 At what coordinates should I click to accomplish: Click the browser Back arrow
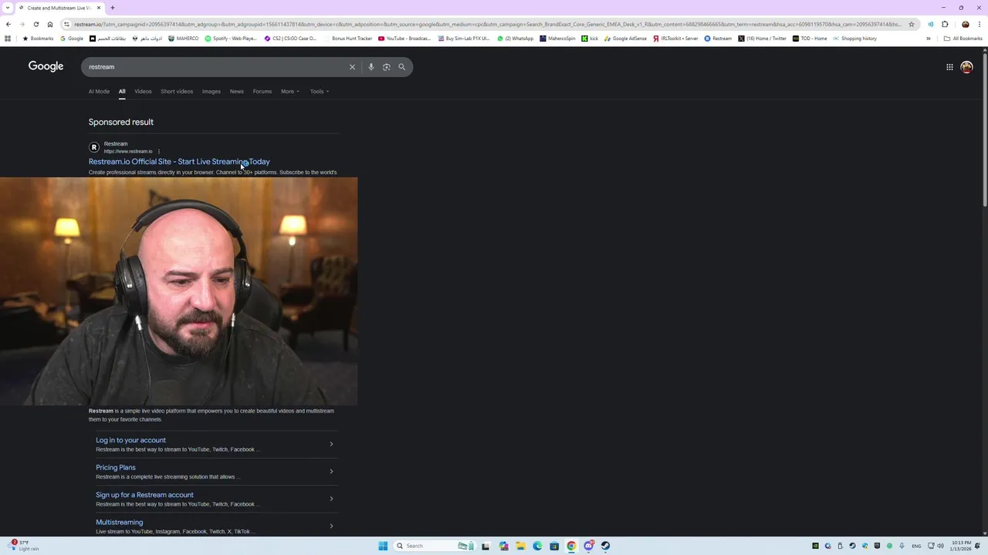(8, 24)
